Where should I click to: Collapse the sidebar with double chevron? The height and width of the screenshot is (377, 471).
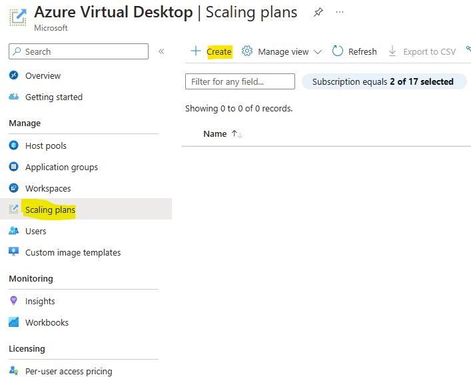(x=161, y=51)
